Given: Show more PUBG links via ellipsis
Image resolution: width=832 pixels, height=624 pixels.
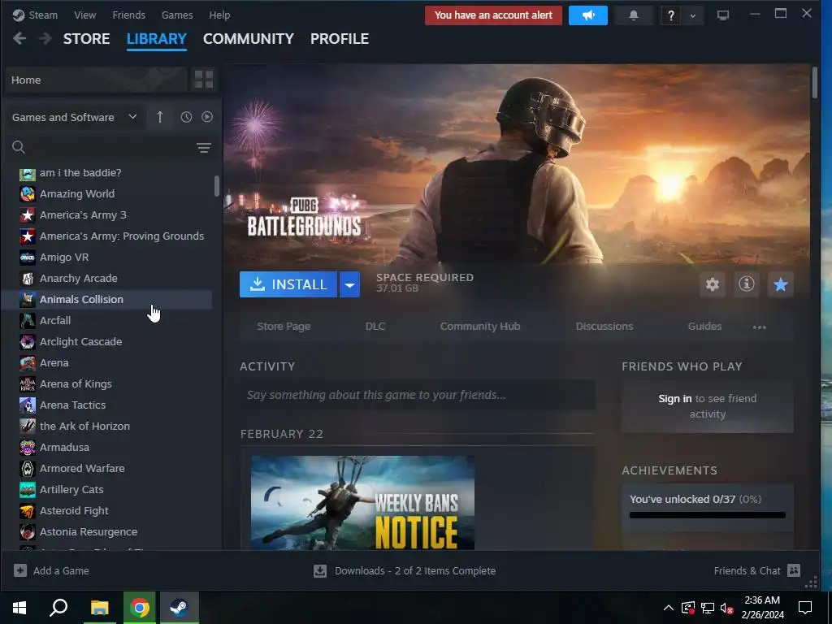Looking at the screenshot, I should click(x=760, y=327).
